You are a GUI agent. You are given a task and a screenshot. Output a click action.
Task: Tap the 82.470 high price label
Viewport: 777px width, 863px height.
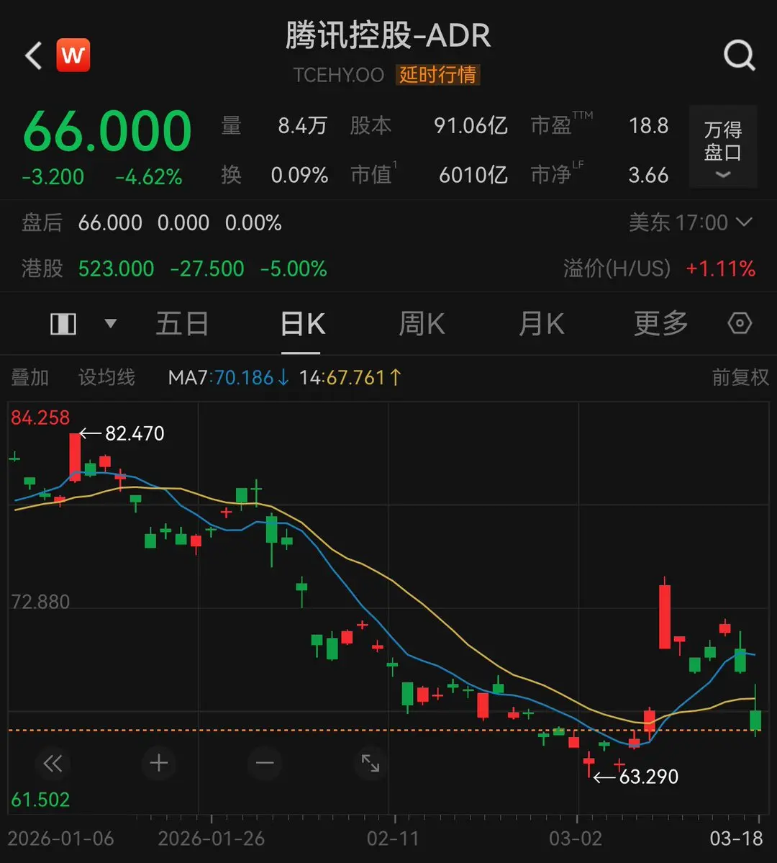point(135,434)
